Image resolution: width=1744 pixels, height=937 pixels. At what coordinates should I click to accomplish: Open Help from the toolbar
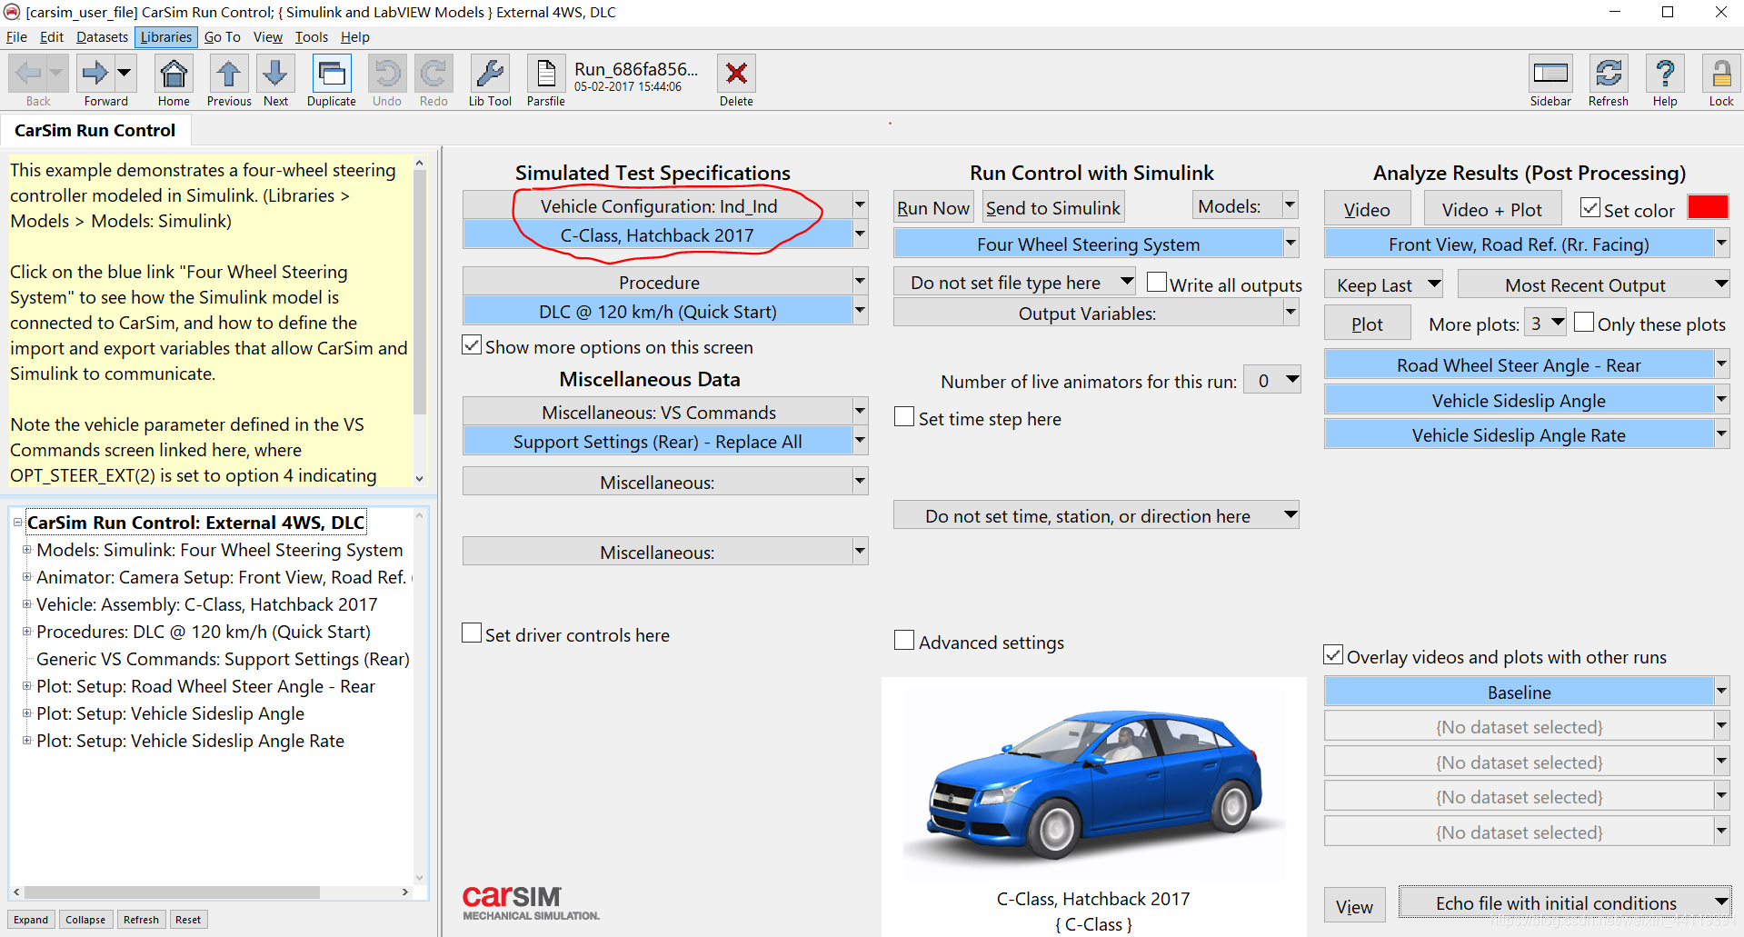[1665, 73]
